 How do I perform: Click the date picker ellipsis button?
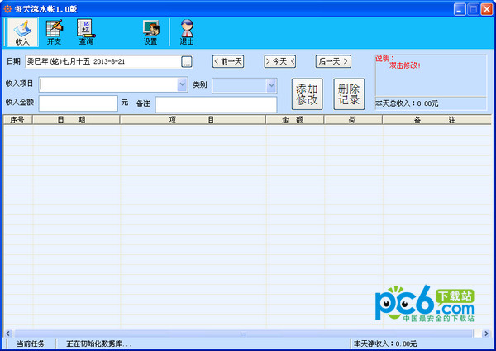pyautogui.click(x=187, y=61)
